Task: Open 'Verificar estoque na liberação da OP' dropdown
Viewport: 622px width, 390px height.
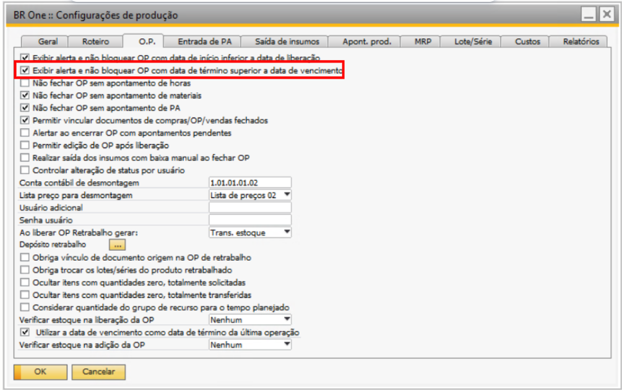Action: pyautogui.click(x=287, y=320)
